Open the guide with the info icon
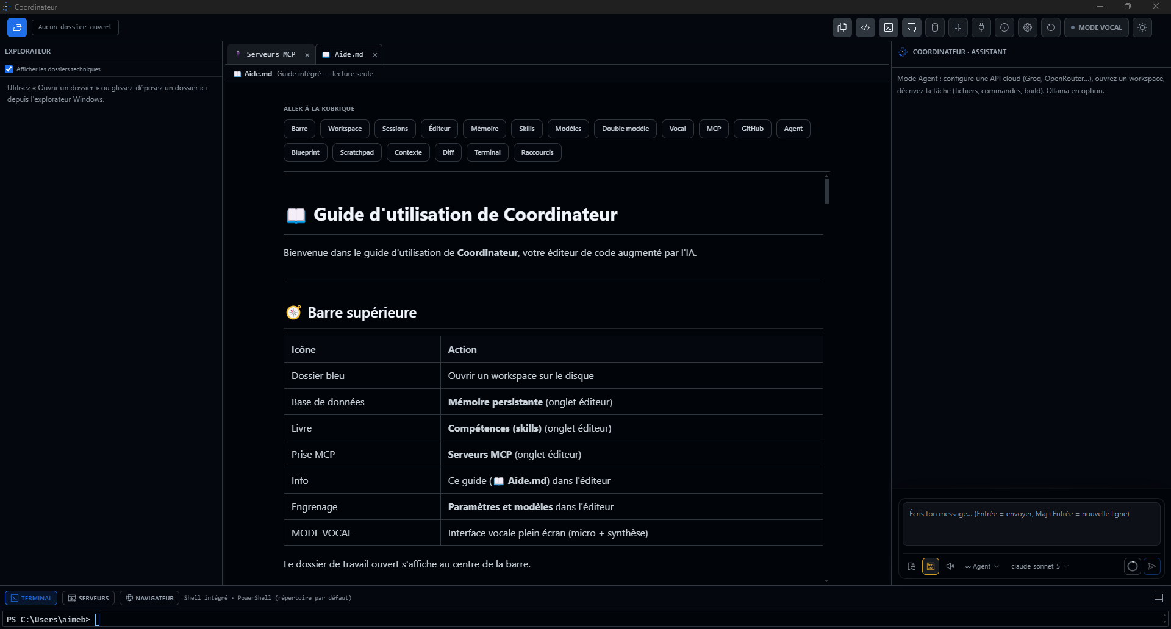Image resolution: width=1171 pixels, height=629 pixels. click(x=1004, y=27)
